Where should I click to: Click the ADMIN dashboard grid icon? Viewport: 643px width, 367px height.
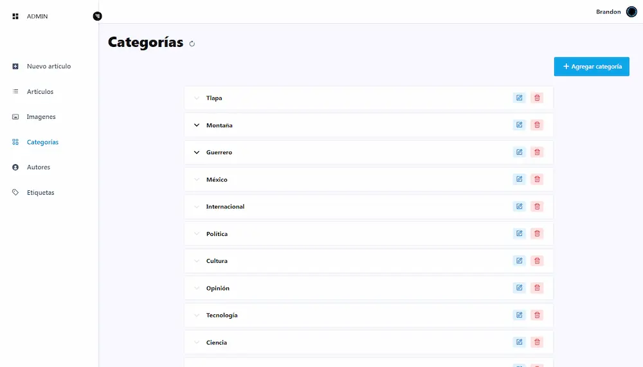pos(15,16)
